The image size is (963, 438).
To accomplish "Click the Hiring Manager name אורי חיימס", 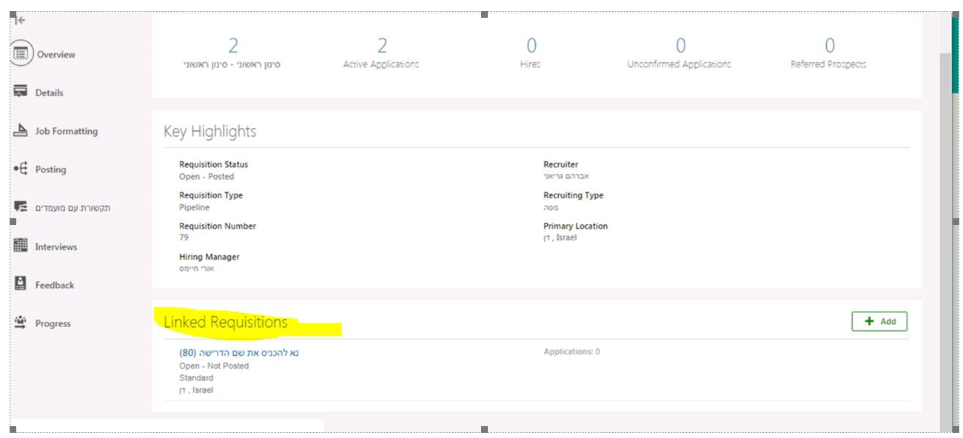I will 197,269.
